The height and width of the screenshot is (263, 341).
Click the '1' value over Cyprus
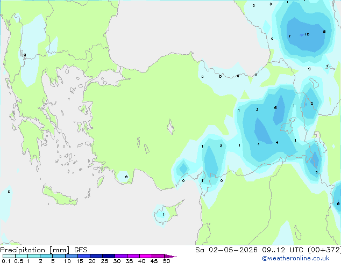(164, 215)
